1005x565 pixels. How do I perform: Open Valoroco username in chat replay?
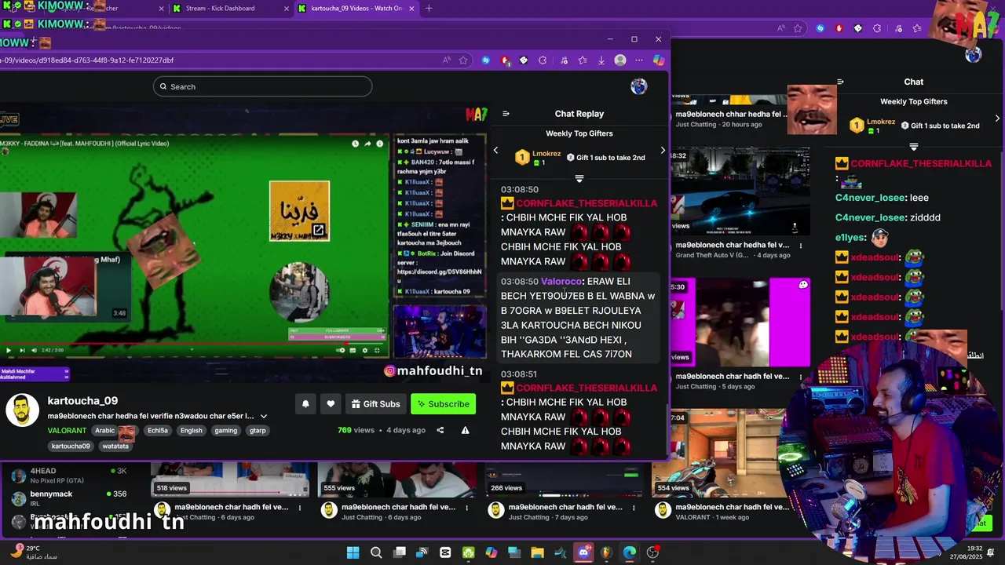tap(561, 281)
